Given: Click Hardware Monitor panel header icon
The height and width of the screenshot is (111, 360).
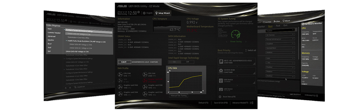Looking at the screenshot, I should pos(303,23).
